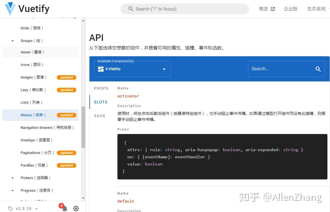The width and height of the screenshot is (330, 212).
Task: Select Navigation drawers in the sidebar
Action: [48, 127]
